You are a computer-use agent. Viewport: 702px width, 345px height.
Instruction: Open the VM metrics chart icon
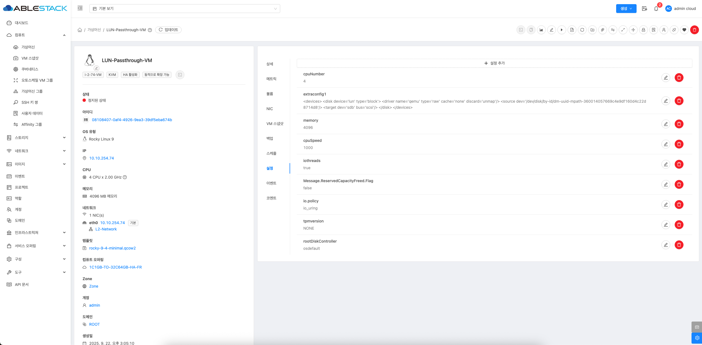coord(541,30)
